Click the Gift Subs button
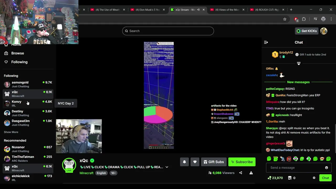Screen dimensions: 336x189 click(x=214, y=162)
